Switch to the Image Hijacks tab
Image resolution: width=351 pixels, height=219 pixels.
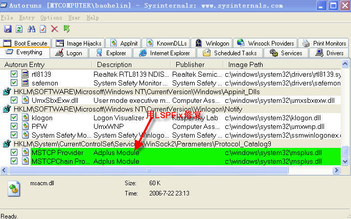(78, 43)
